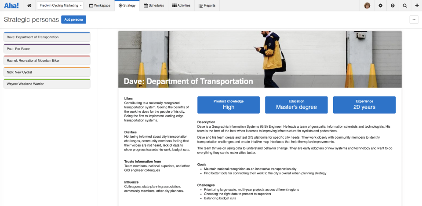Click the Experience 20 years card
The width and height of the screenshot is (422, 206).
(364, 105)
